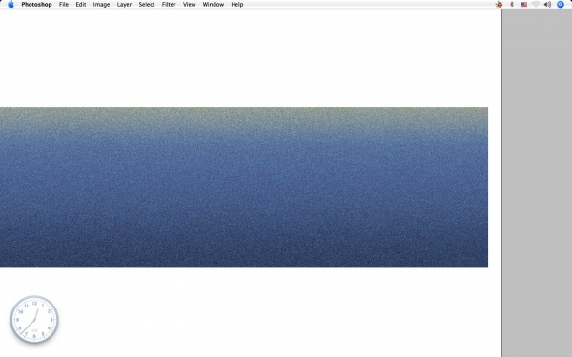
Task: Open the Select menu
Action: click(147, 5)
